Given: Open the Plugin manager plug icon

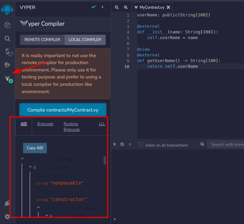Looking at the screenshot, I should click(x=7, y=203).
